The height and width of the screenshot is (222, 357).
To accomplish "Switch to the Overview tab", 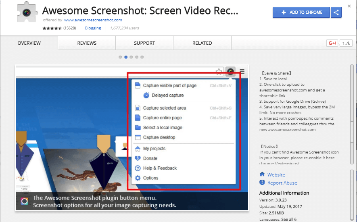I will click(x=29, y=43).
